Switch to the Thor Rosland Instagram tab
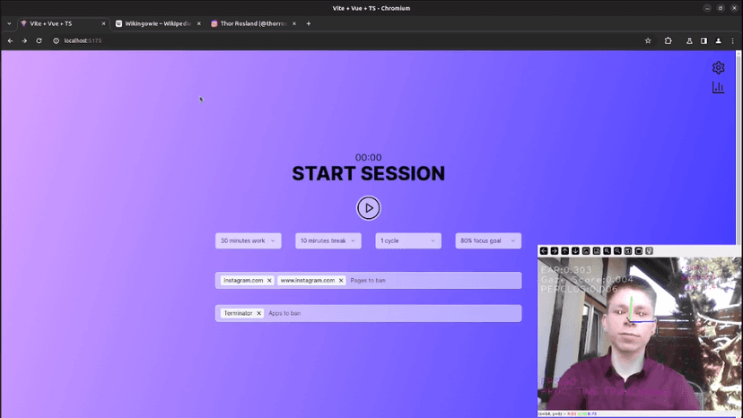This screenshot has height=418, width=743. pyautogui.click(x=251, y=23)
